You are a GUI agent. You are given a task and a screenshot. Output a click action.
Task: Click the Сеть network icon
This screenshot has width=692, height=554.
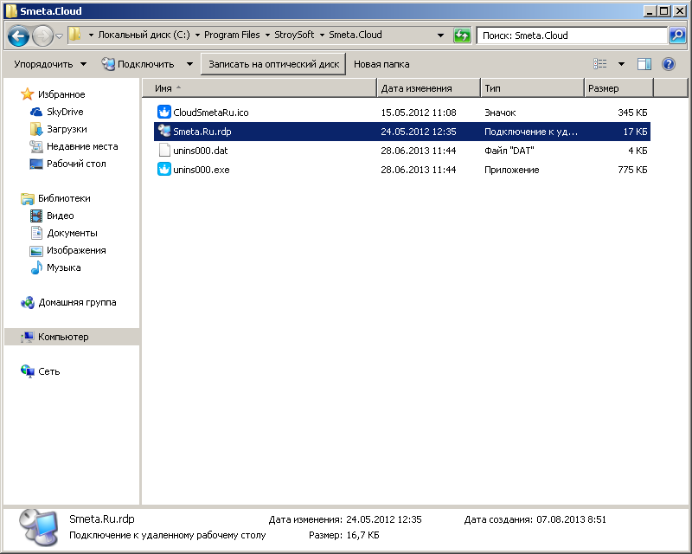click(28, 371)
